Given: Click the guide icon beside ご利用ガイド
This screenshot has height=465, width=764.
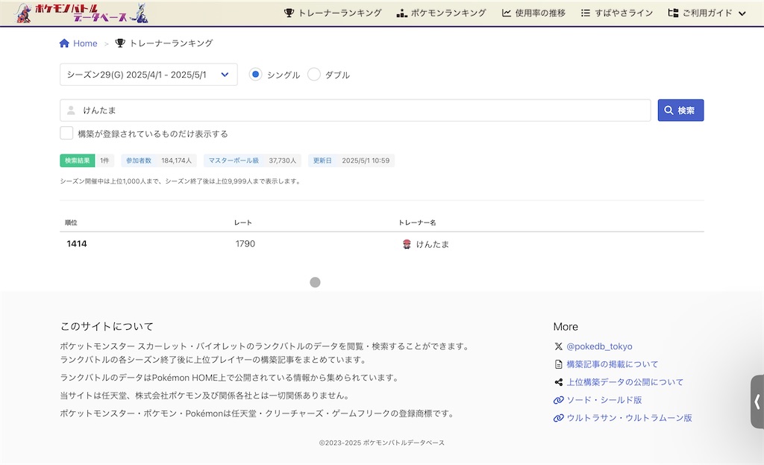Looking at the screenshot, I should pyautogui.click(x=674, y=13).
